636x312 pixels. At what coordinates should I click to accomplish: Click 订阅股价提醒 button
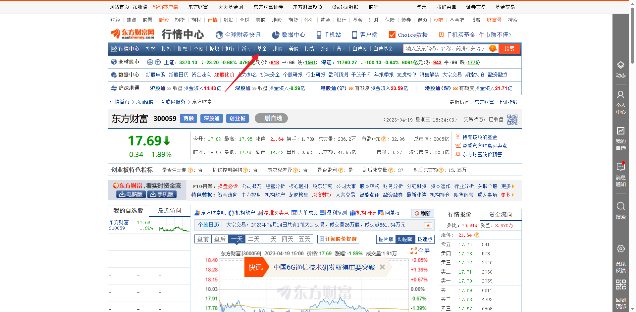338,239
